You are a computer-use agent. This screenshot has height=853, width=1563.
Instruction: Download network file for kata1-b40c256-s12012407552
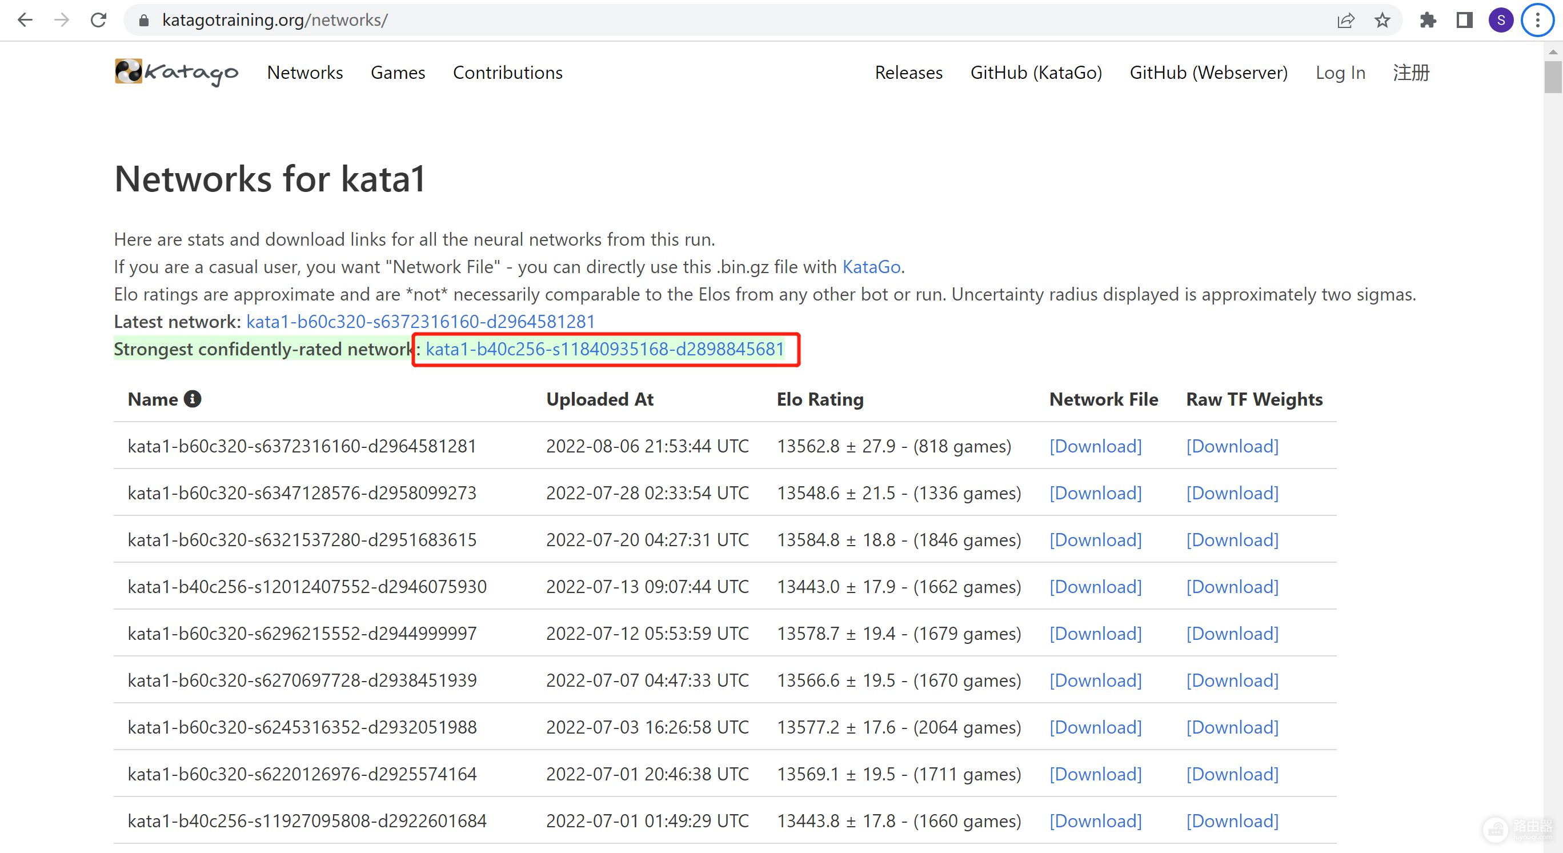coord(1095,587)
